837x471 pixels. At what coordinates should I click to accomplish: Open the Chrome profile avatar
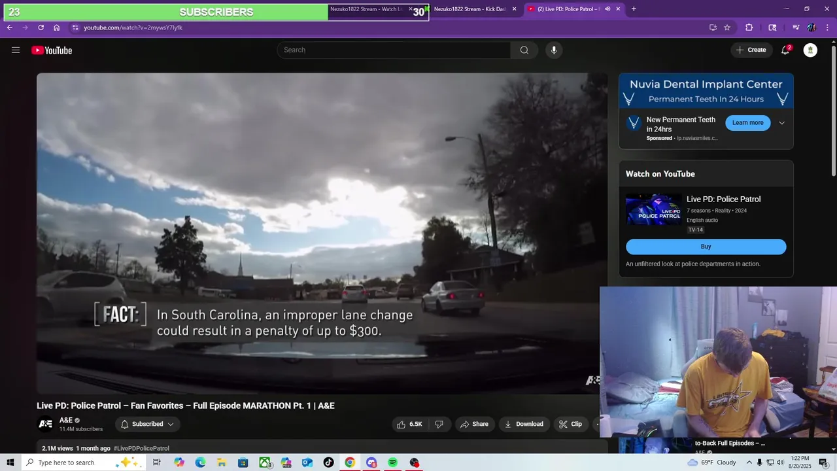(811, 27)
